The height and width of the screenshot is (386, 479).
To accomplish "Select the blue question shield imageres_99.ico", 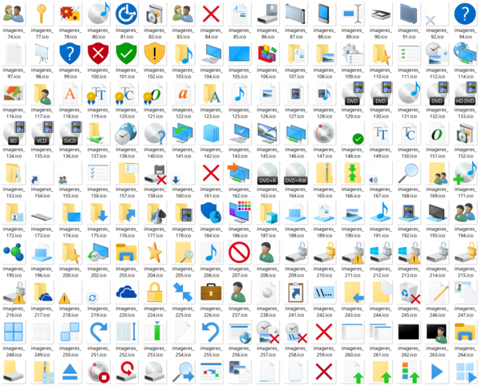I will [70, 54].
